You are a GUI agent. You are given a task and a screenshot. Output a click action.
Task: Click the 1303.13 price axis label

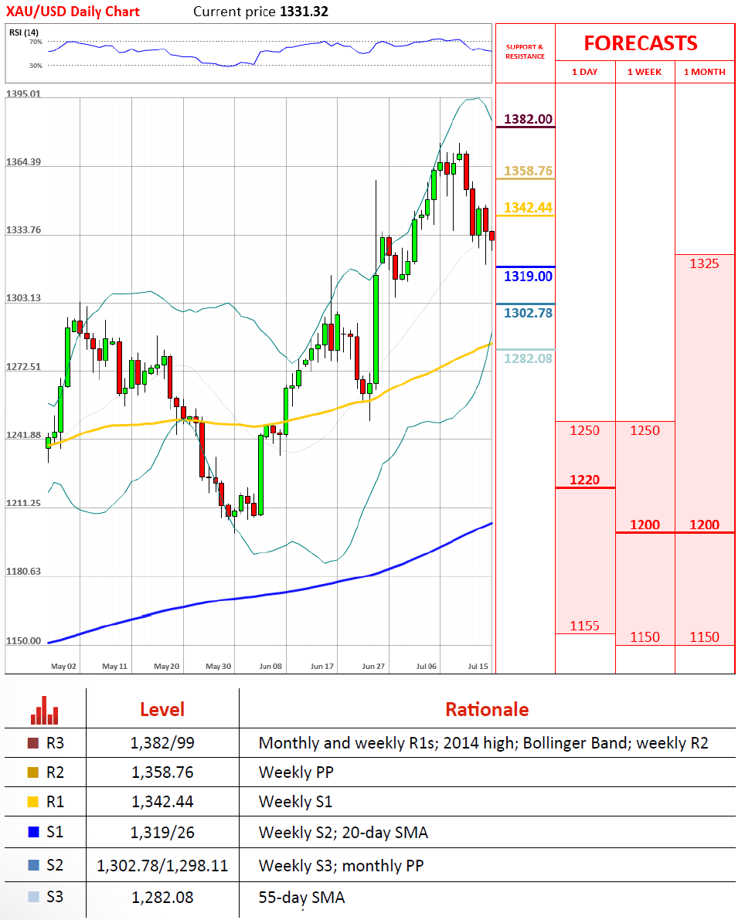click(x=23, y=298)
